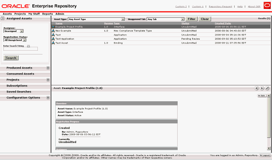272x160 pixels.
Task: Open Saved Searches section
Action: point(19,91)
